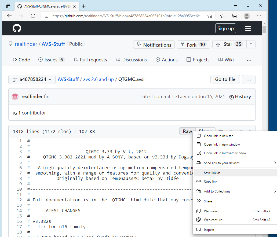The height and width of the screenshot is (237, 277).
Task: Fork the repository
Action: coord(194,45)
